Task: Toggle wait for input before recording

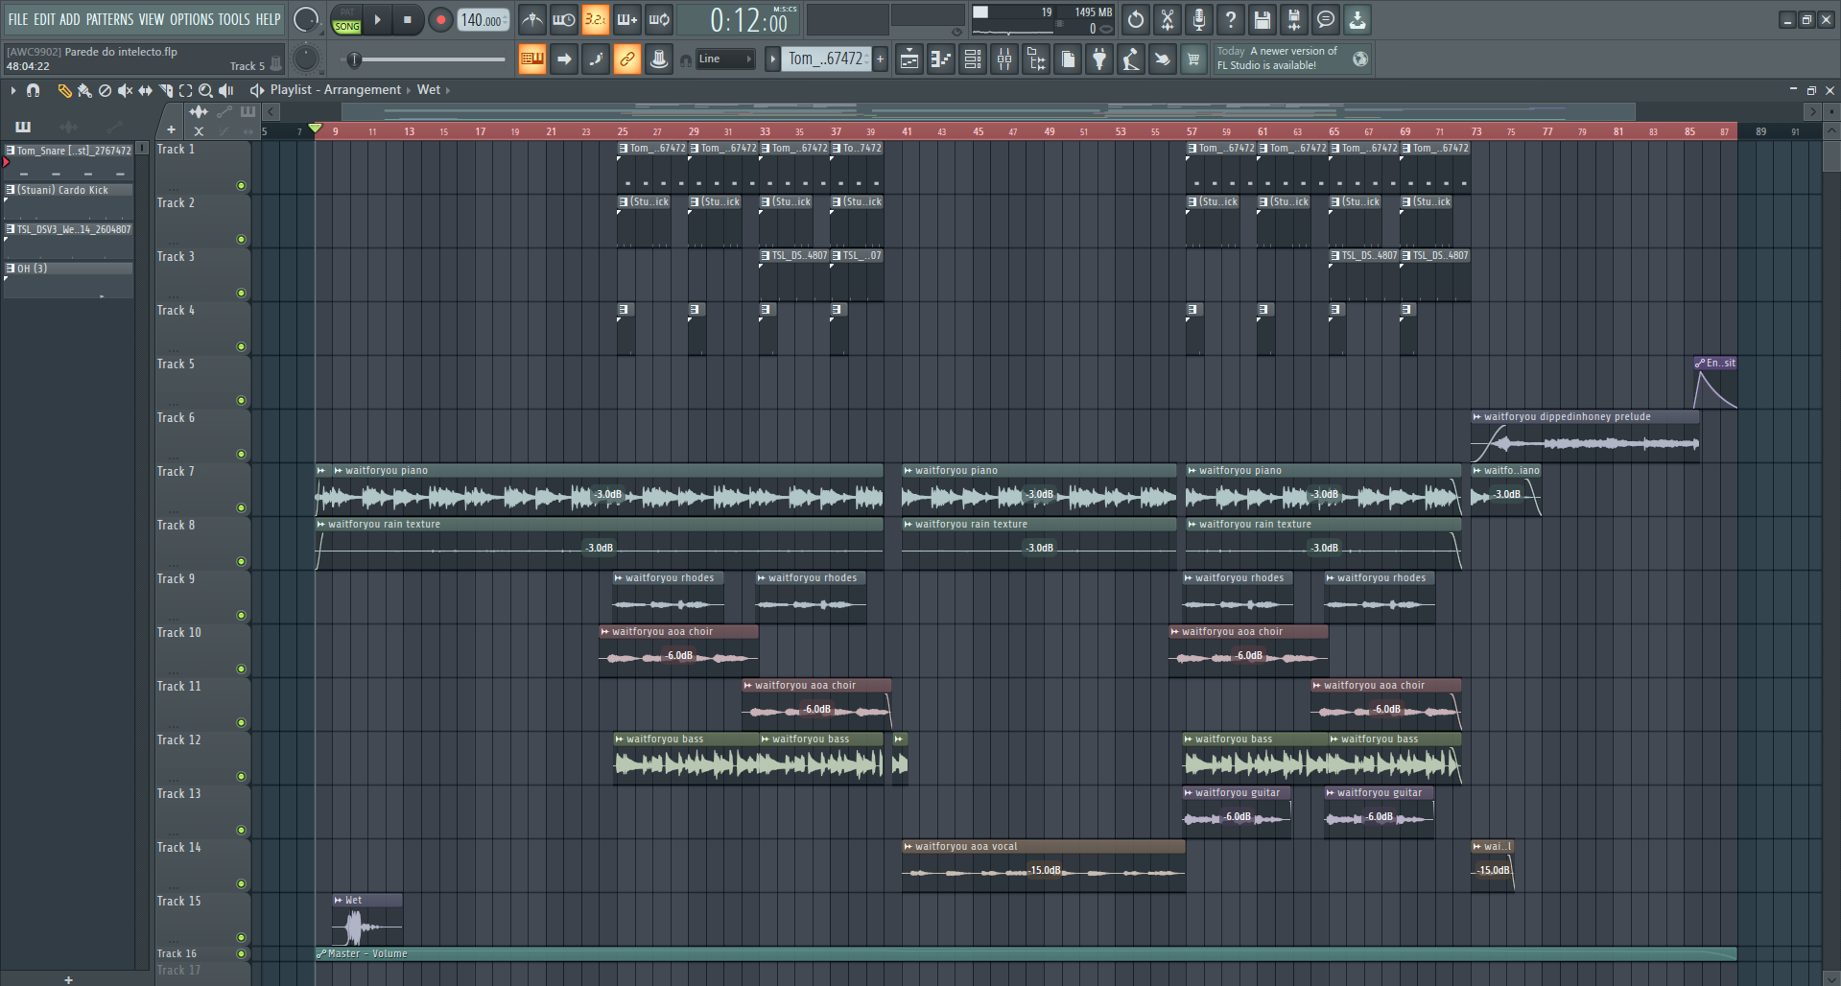Action: (x=564, y=19)
